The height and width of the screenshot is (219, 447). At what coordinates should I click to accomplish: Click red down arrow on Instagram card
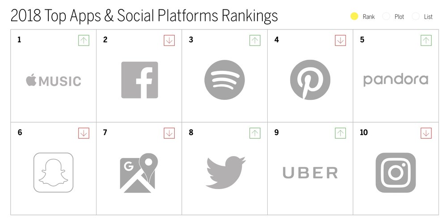(426, 133)
